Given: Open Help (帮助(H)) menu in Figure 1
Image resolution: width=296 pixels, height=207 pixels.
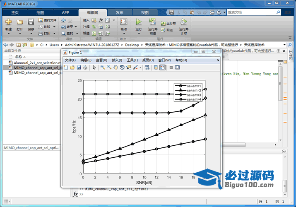Looking at the screenshot, I should [x=181, y=60].
